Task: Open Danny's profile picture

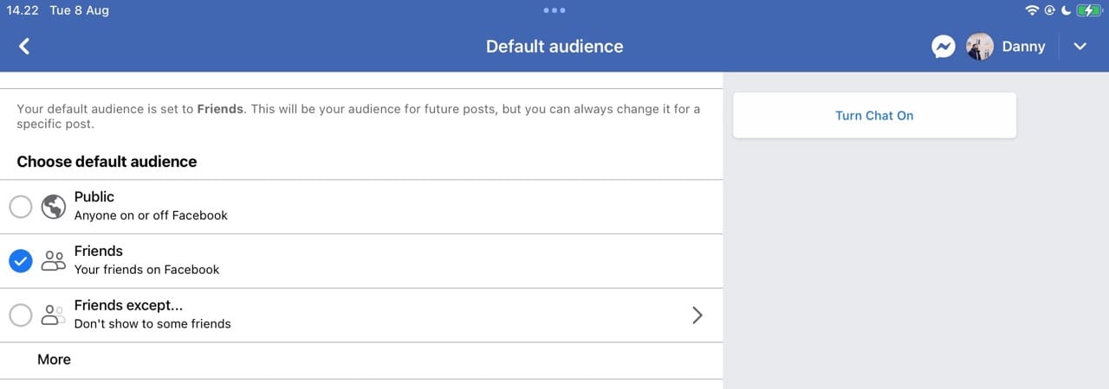Action: click(980, 47)
